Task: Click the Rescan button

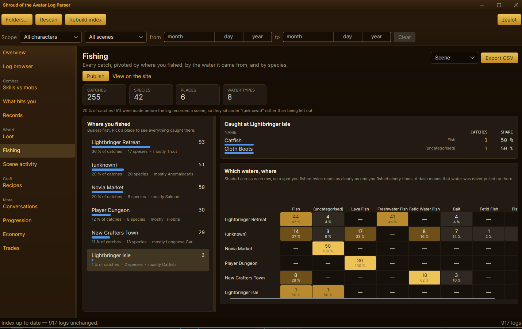Action: click(49, 20)
